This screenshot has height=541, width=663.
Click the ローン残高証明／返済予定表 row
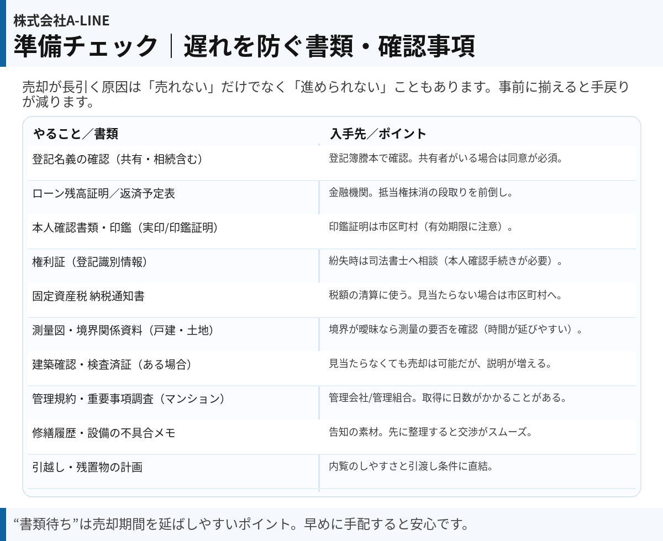[104, 194]
